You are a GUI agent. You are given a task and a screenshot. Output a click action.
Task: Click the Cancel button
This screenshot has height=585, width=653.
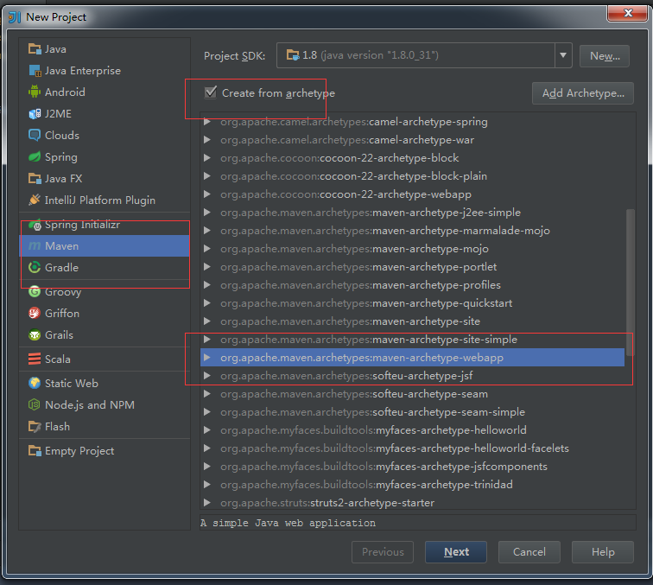(x=529, y=552)
